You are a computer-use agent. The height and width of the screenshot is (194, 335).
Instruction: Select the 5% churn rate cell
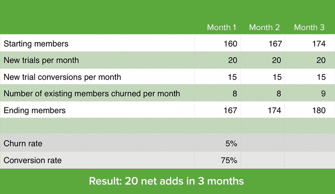point(231,144)
